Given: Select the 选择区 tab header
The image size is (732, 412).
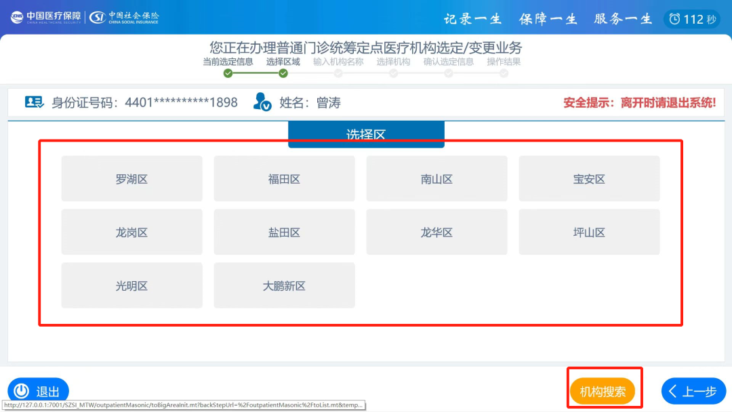Looking at the screenshot, I should tap(366, 133).
